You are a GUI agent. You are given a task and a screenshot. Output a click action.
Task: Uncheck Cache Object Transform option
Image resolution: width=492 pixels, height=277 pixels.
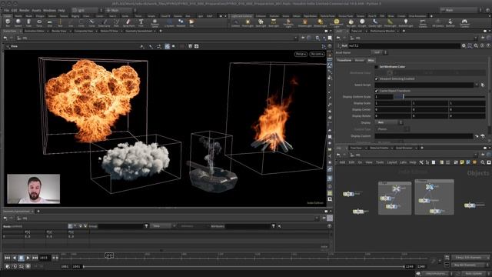[x=376, y=91]
